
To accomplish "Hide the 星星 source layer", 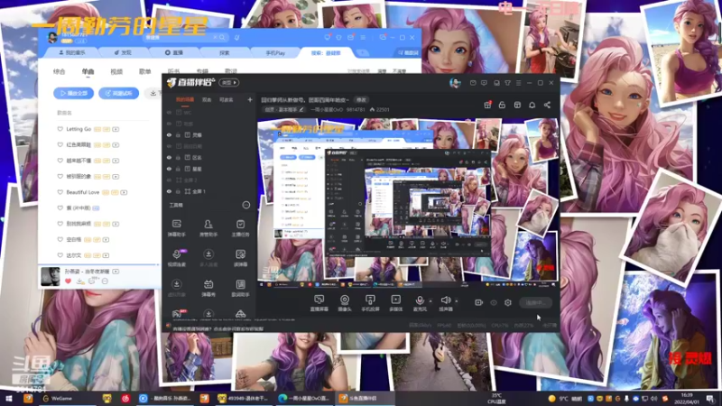I will [x=169, y=169].
